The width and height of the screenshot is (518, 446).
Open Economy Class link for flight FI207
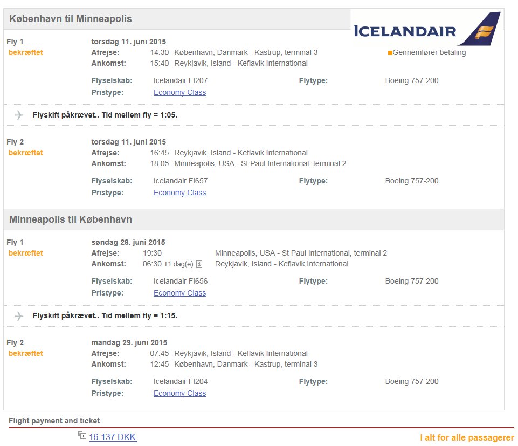coord(179,92)
